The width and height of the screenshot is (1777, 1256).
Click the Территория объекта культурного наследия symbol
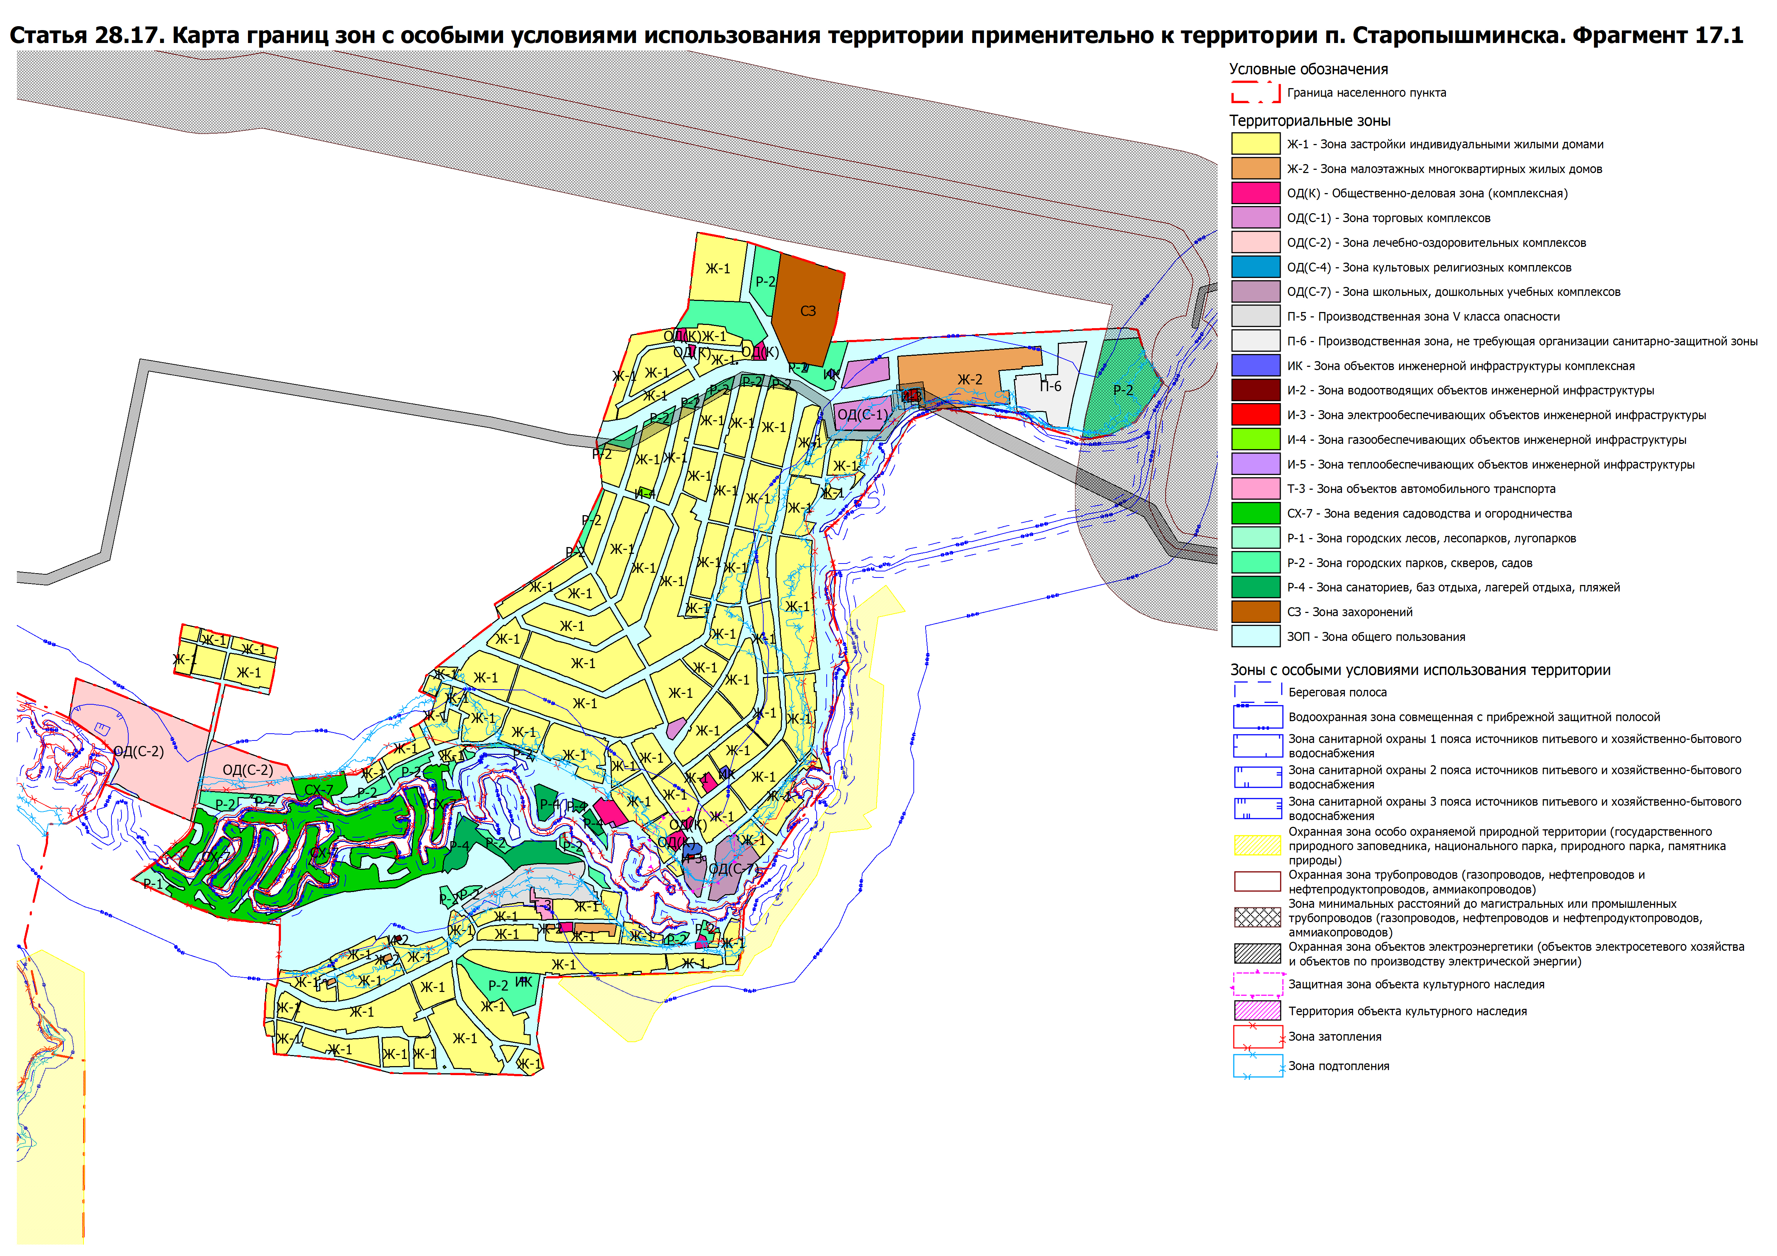click(1257, 1011)
